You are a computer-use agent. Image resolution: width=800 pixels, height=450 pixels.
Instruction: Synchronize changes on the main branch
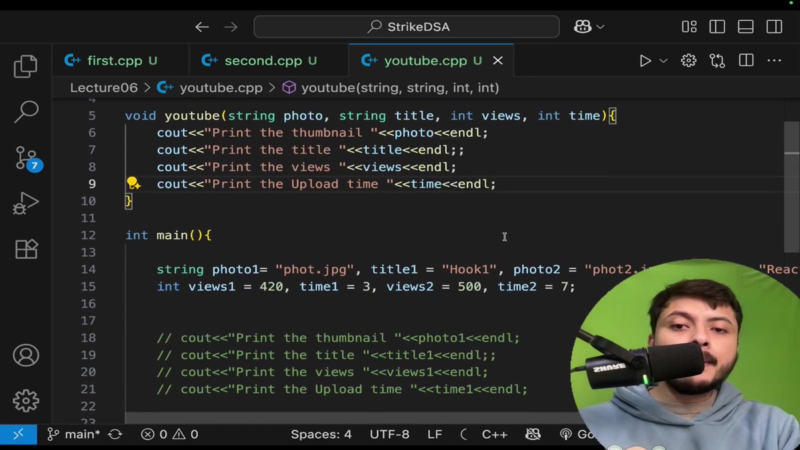(115, 434)
